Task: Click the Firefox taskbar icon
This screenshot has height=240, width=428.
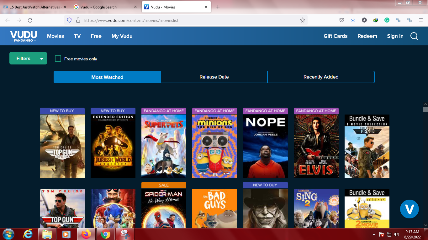Action: [x=86, y=234]
